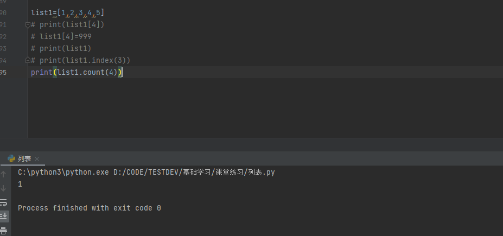Click the count method call in code
The image size is (503, 236).
point(93,72)
